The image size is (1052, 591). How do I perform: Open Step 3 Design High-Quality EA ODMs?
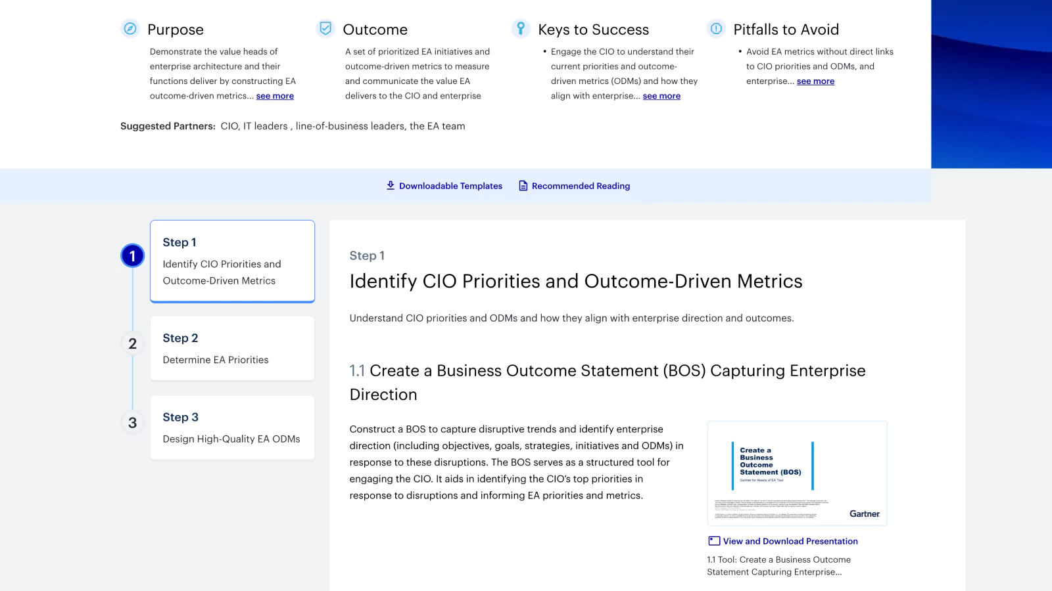click(x=232, y=427)
